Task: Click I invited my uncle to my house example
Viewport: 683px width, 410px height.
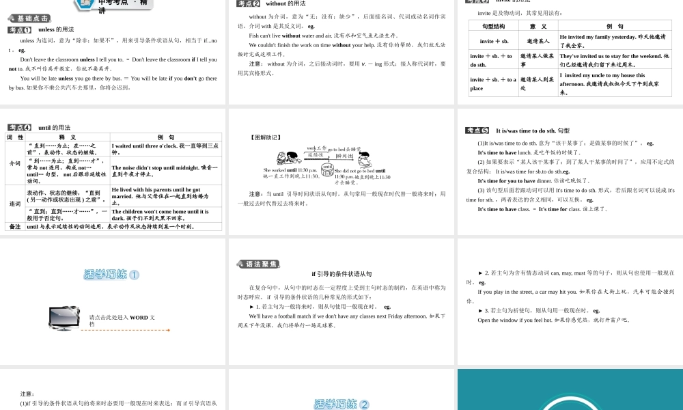Action: [614, 83]
